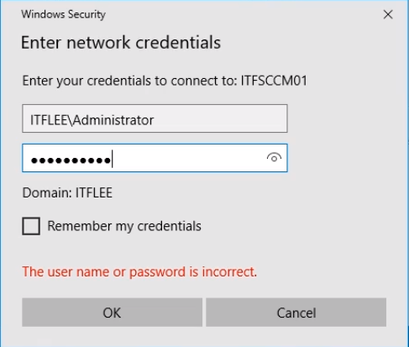Click empty space after Administrator in username box

(x=220, y=118)
